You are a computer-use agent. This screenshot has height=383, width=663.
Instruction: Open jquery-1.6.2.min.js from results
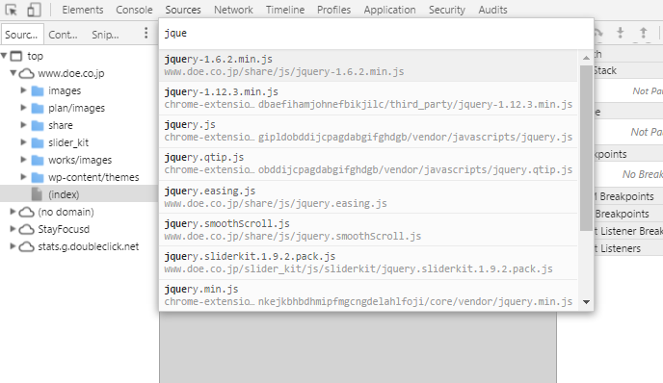[x=368, y=65]
